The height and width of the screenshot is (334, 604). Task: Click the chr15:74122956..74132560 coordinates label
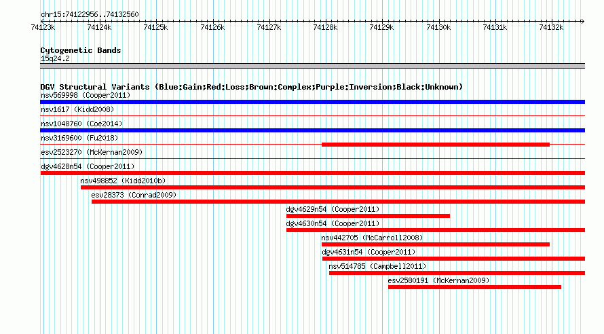pyautogui.click(x=90, y=14)
